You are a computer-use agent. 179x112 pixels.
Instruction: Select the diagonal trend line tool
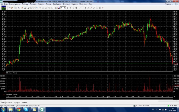pyautogui.click(x=80, y=8)
